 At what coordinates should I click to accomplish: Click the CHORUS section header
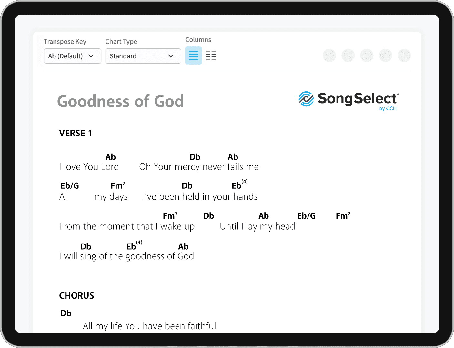point(76,295)
